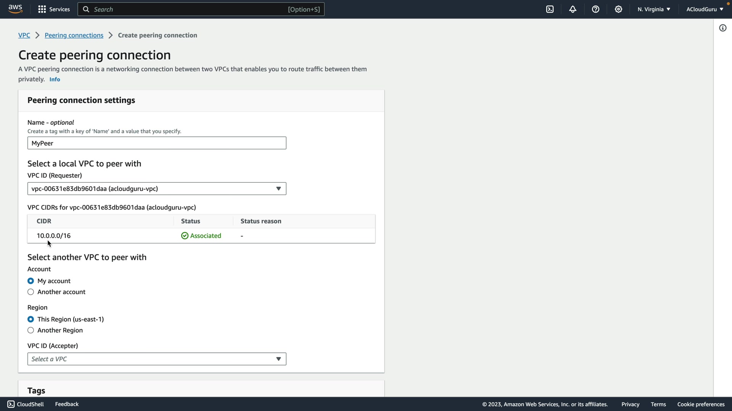
Task: Go to Peering connections breadcrumb
Action: 74,35
